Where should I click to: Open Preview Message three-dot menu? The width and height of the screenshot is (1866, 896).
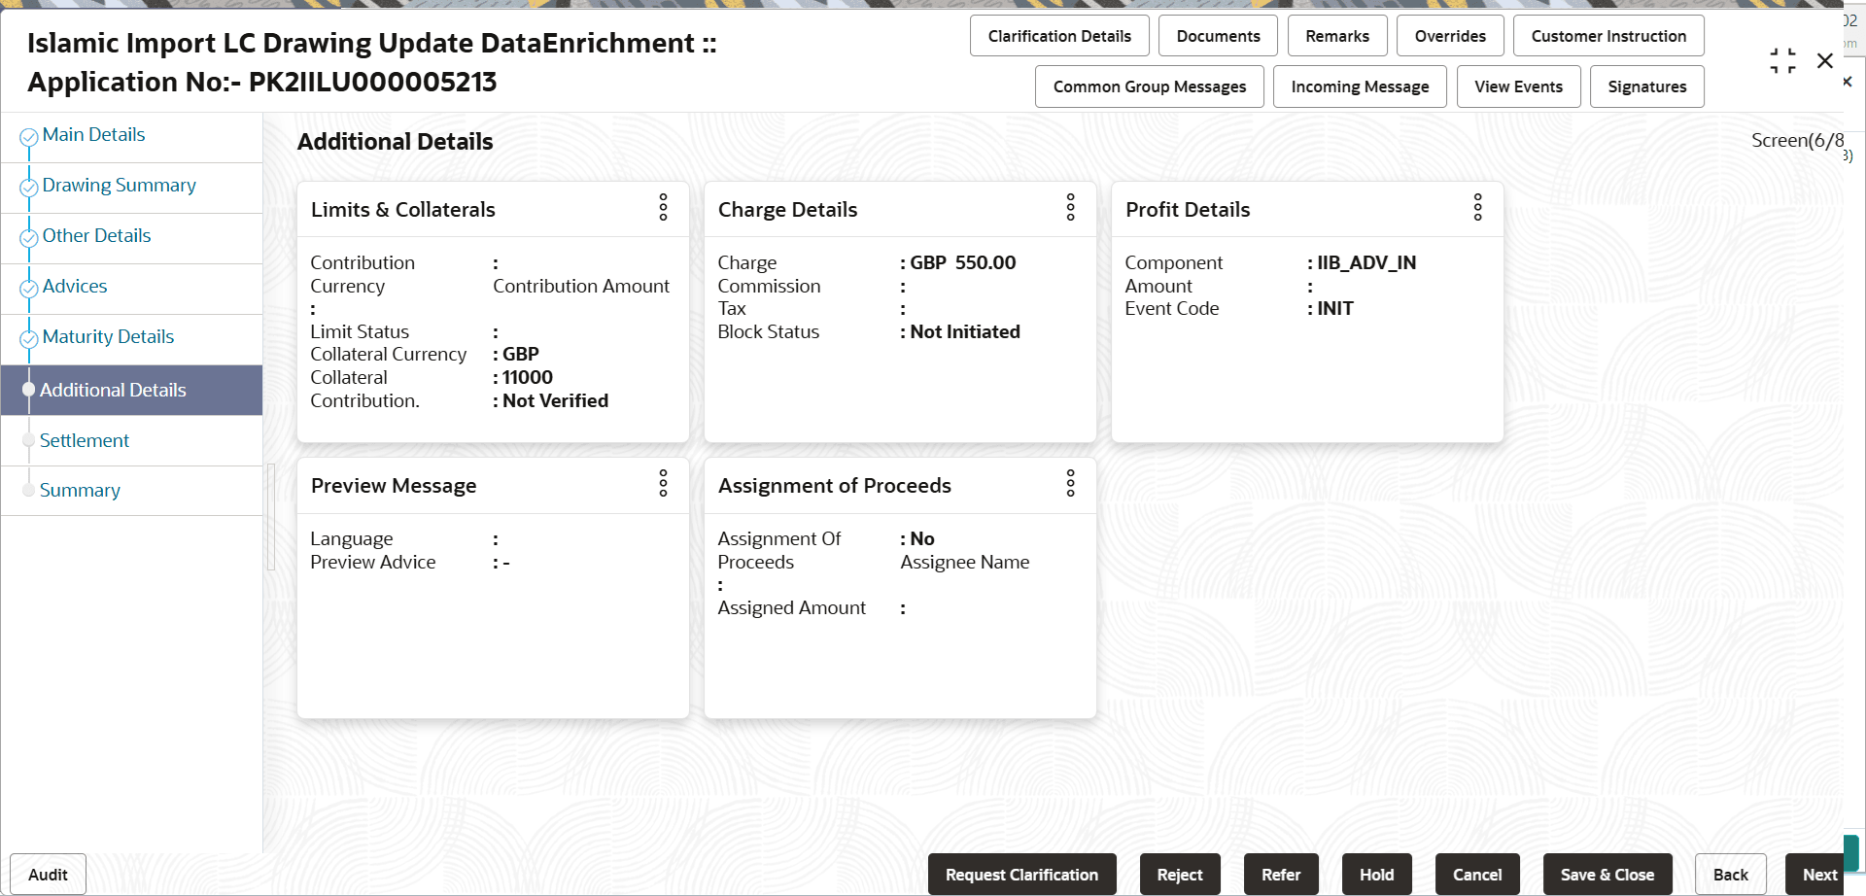pyautogui.click(x=664, y=483)
